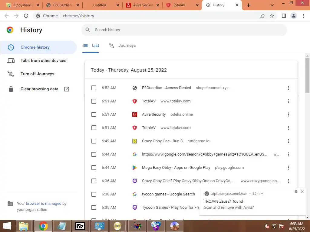Screen dimensions: 310x232
Task: Open E2Guardian - Access Denied history link
Action: pos(166,88)
